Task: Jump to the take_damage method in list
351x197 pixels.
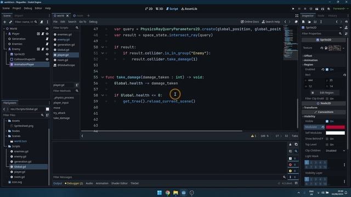Action: (x=61, y=118)
